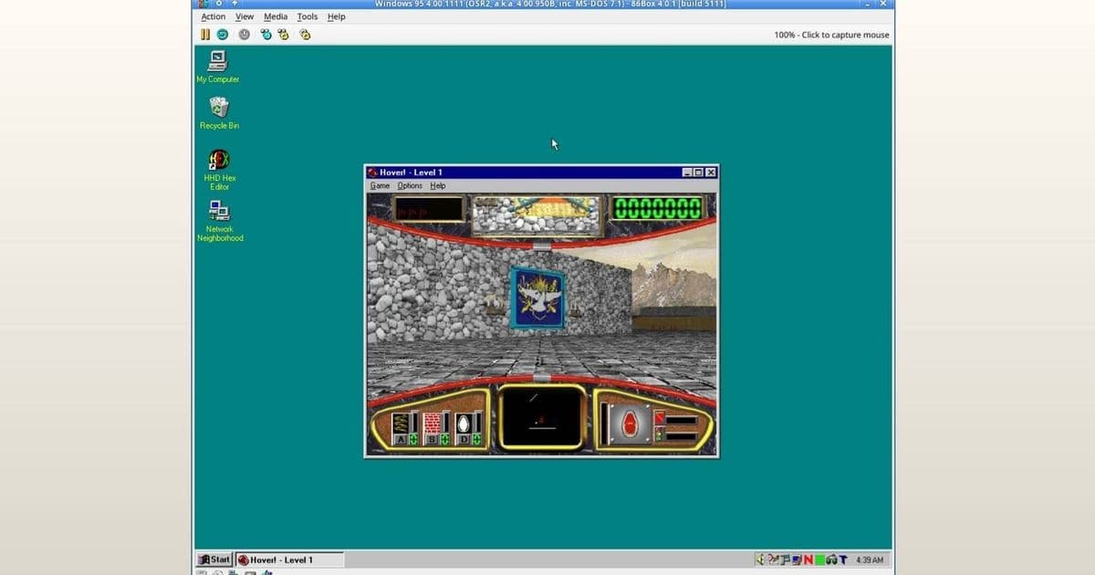The image size is (1095, 575).
Task: Click the green square tray icon
Action: coord(819,559)
